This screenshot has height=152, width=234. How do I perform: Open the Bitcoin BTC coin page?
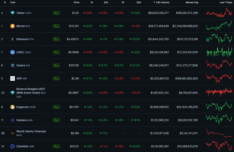coord(23,26)
